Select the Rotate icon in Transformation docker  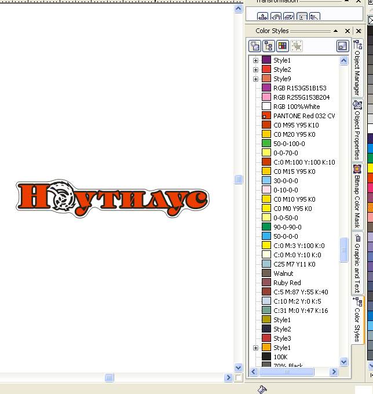click(276, 17)
